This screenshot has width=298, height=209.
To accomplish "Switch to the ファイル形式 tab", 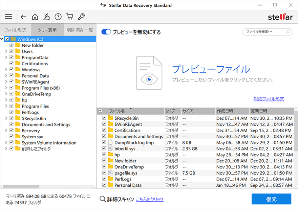I will click(16, 30).
